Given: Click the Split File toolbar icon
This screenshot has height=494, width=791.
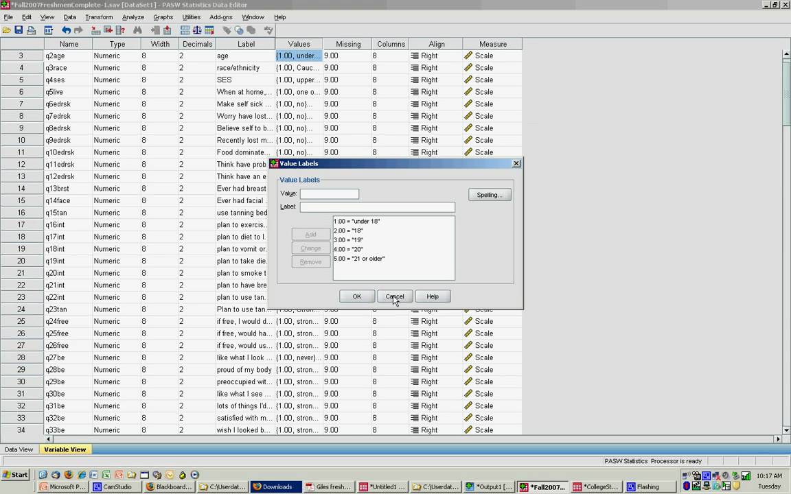Looking at the screenshot, I should 185,30.
